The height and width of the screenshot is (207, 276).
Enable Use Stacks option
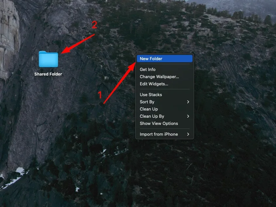(x=165, y=95)
